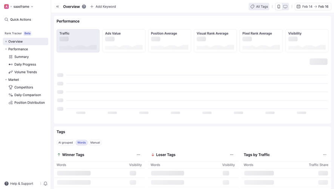Collapse the sidebar with double chevron
334x189 pixels.
tap(57, 7)
